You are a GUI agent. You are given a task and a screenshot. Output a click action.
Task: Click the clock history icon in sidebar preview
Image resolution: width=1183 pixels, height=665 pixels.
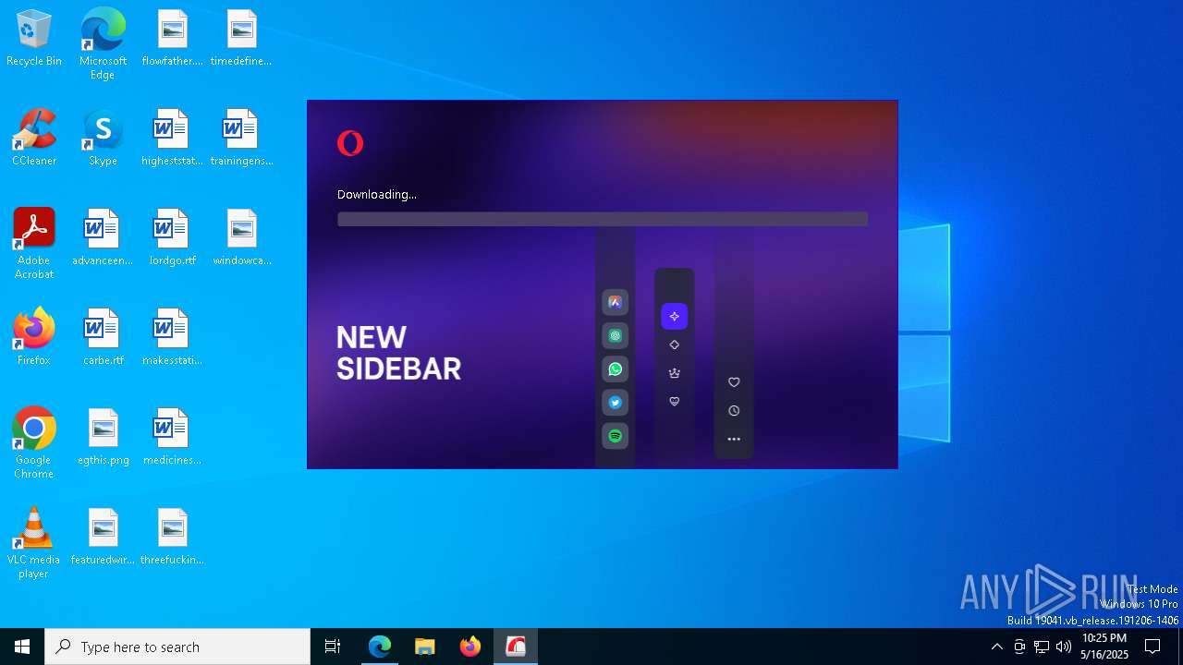(x=734, y=411)
